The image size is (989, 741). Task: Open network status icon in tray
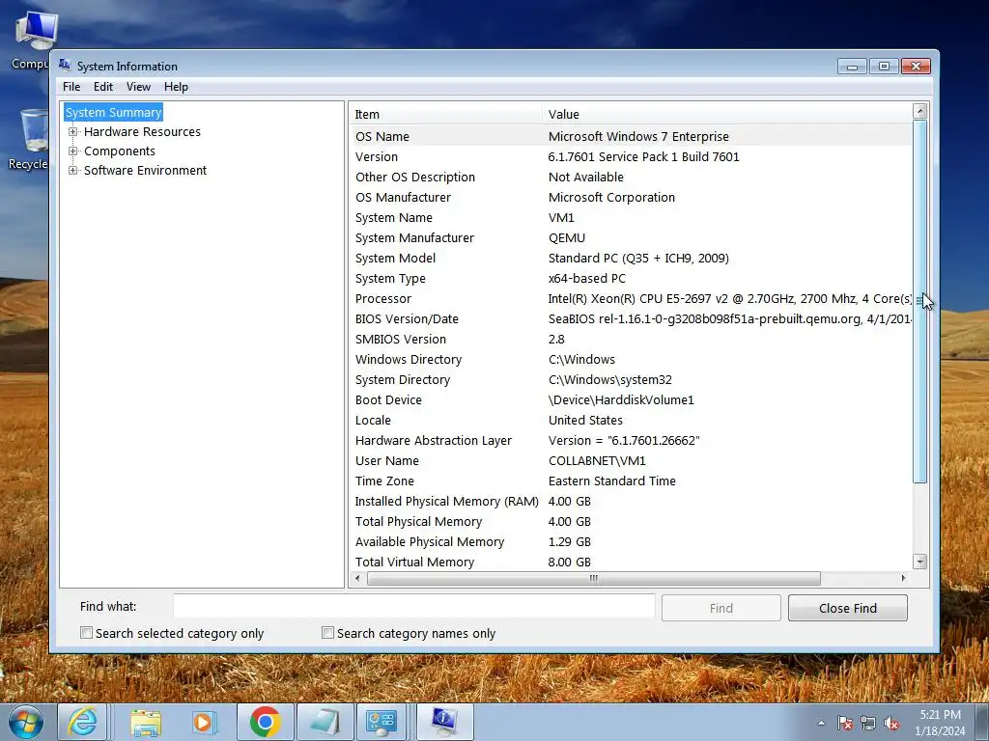(x=868, y=723)
